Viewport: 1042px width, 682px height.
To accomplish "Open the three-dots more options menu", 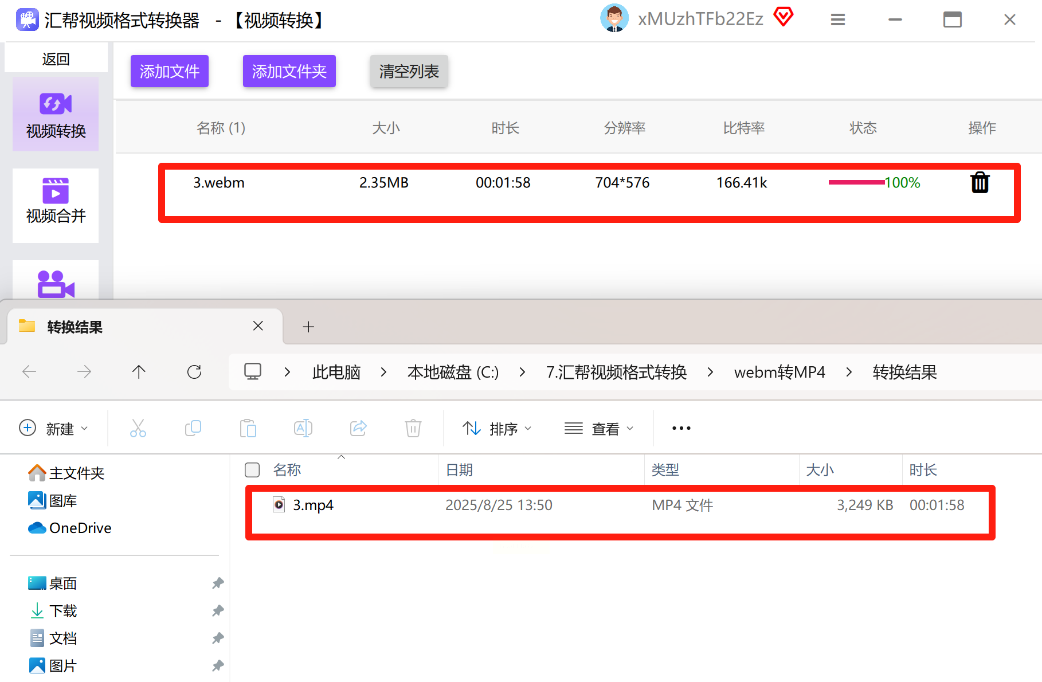I will click(x=681, y=428).
